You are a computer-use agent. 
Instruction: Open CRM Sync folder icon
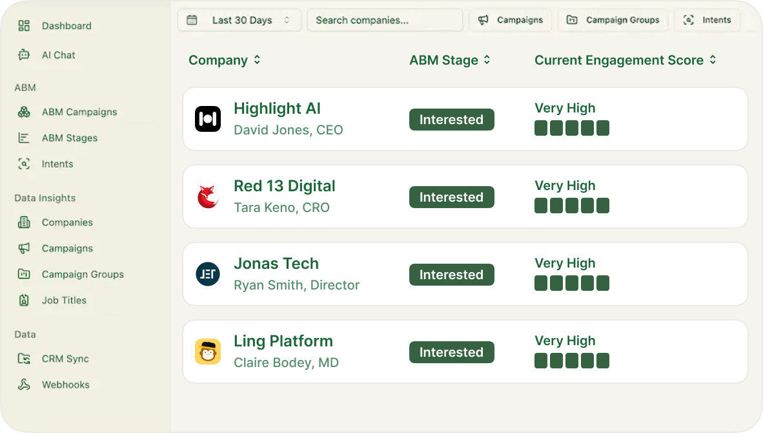pyautogui.click(x=24, y=359)
